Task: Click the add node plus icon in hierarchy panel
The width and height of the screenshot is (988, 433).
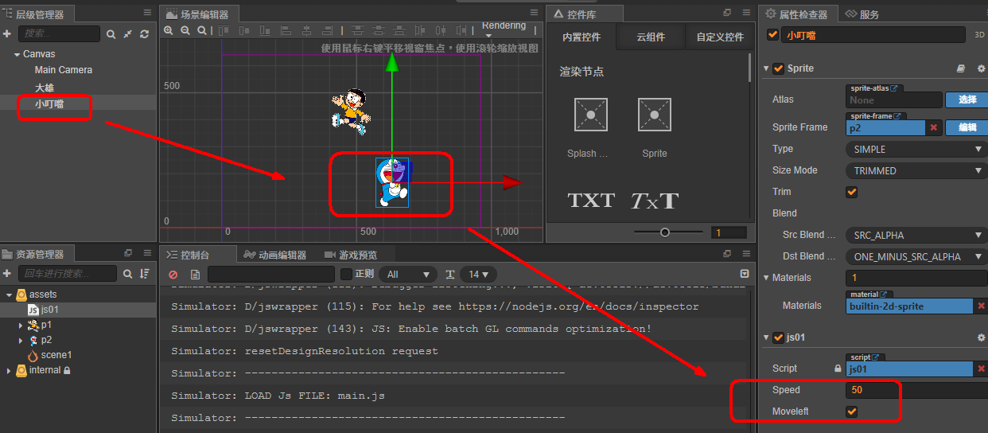Action: point(7,34)
